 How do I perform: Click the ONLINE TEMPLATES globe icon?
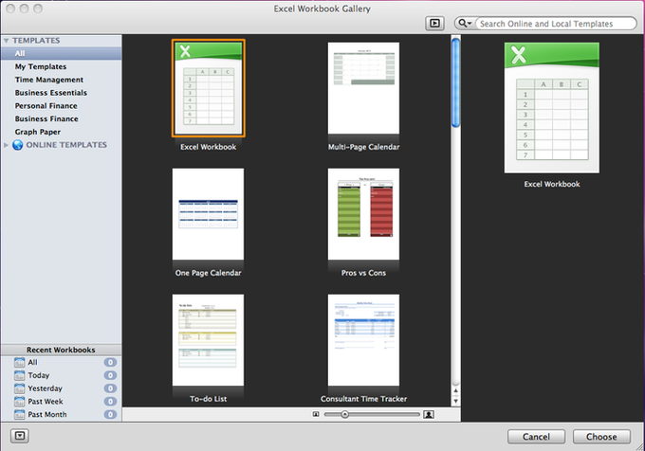(18, 145)
